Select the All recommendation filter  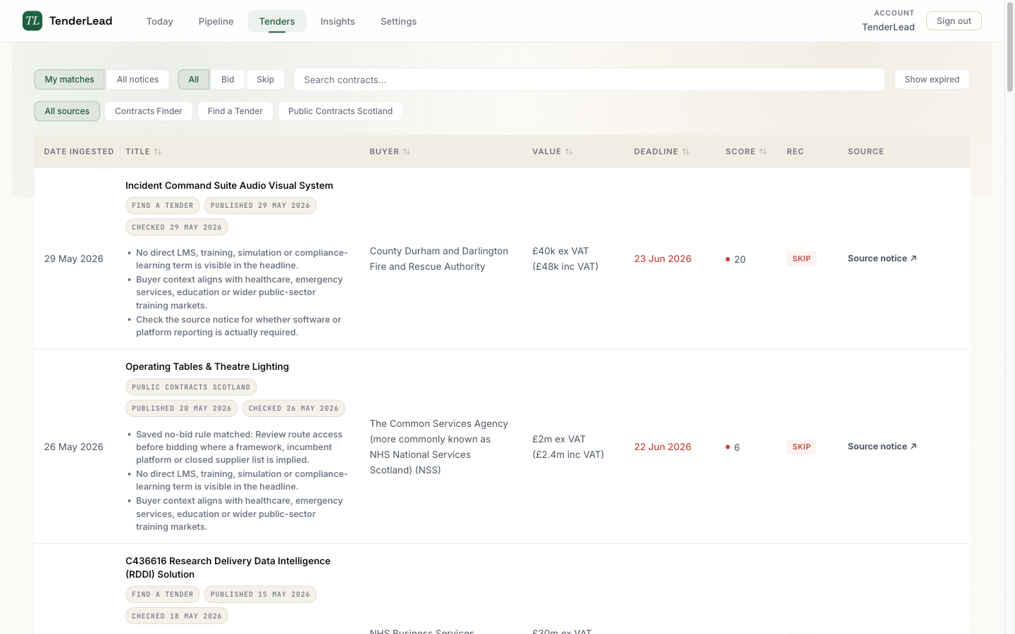click(194, 80)
